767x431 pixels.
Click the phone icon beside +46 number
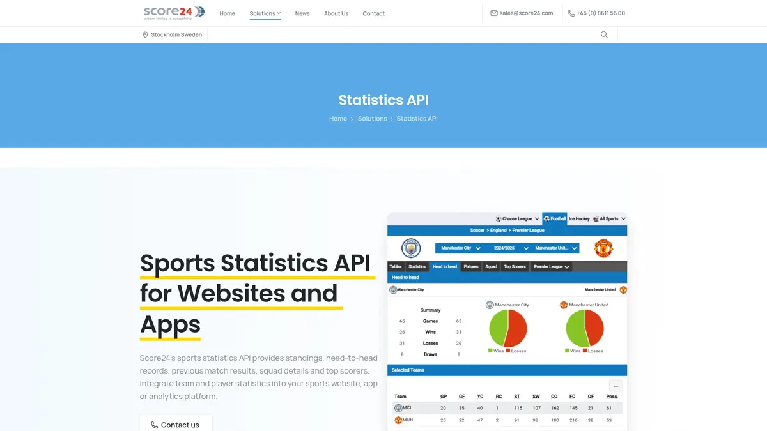pos(571,13)
